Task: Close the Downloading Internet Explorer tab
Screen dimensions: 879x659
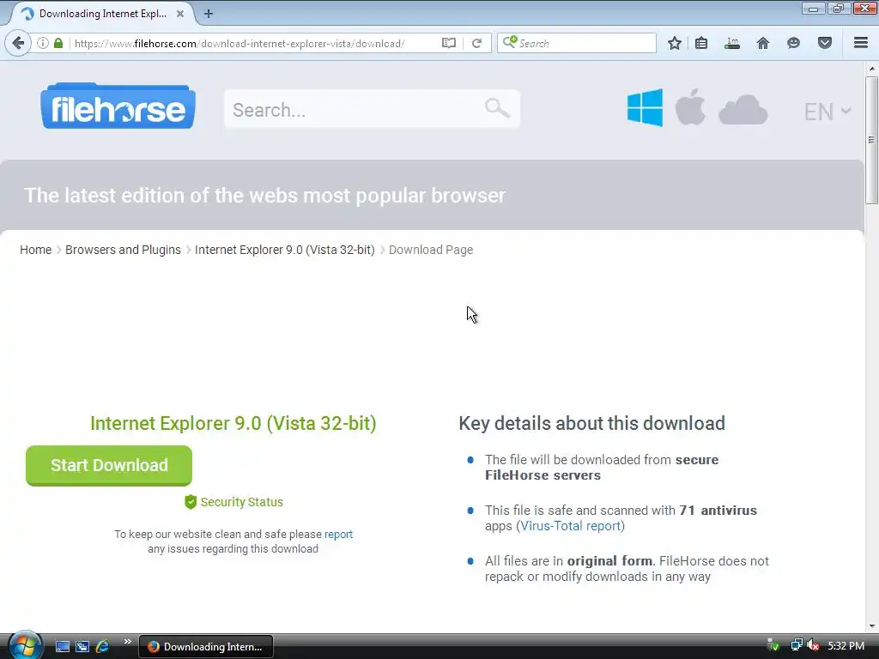Action: point(180,14)
